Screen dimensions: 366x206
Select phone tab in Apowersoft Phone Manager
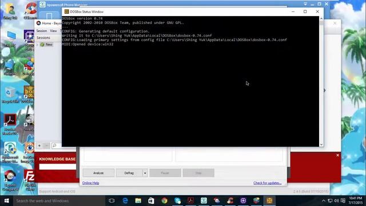click(x=49, y=16)
